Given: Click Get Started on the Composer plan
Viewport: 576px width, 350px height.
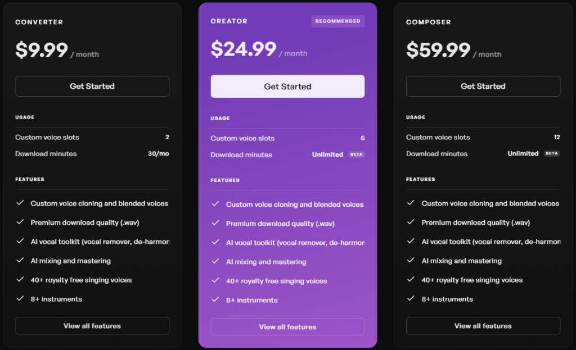Looking at the screenshot, I should coord(483,86).
